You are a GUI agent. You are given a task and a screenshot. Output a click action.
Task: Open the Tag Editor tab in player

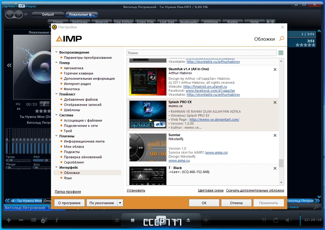[x=123, y=22]
